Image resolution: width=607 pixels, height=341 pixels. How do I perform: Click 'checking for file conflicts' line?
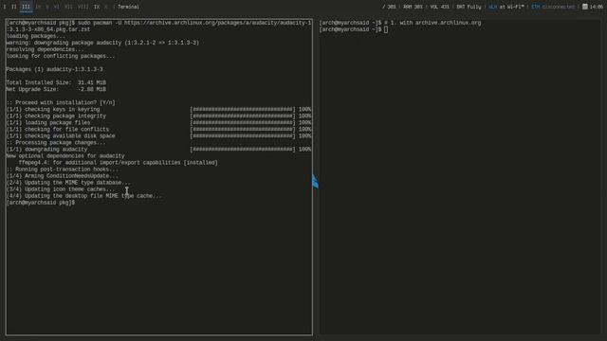(58, 129)
